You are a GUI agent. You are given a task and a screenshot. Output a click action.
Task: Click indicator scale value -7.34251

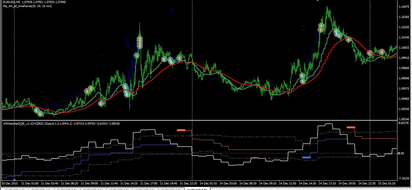[404, 179]
